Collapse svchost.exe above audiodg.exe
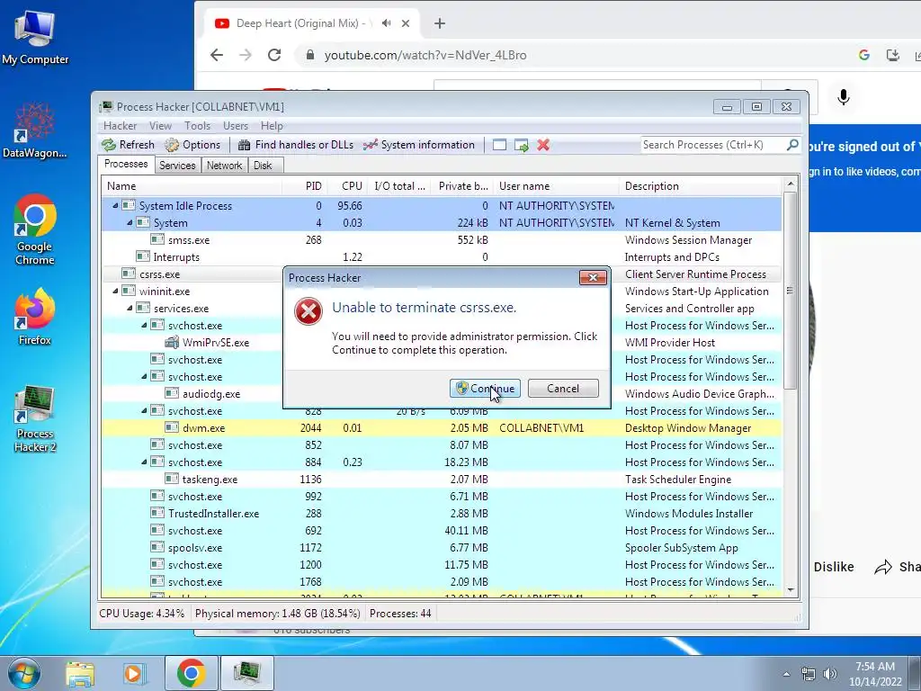The height and width of the screenshot is (691, 921). click(144, 377)
